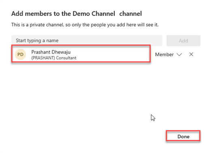Click the PD avatar circle
This screenshot has width=211, height=153.
click(x=20, y=54)
